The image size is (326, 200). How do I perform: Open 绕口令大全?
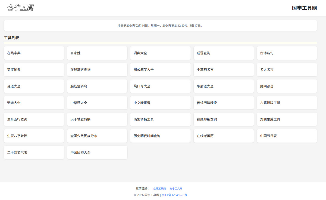(x=160, y=86)
